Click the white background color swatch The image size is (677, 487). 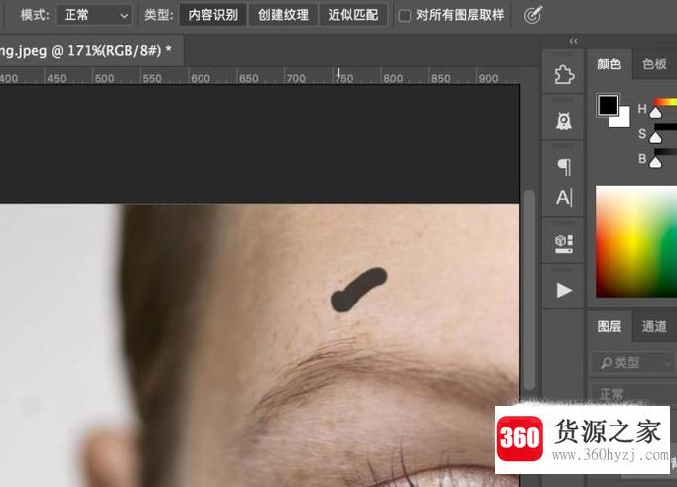point(624,121)
